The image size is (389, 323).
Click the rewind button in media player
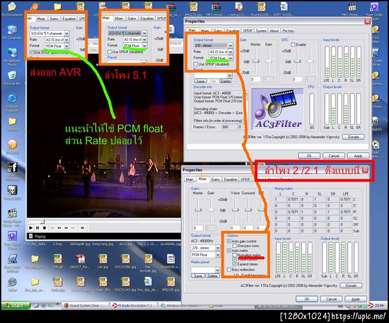[x=59, y=228]
